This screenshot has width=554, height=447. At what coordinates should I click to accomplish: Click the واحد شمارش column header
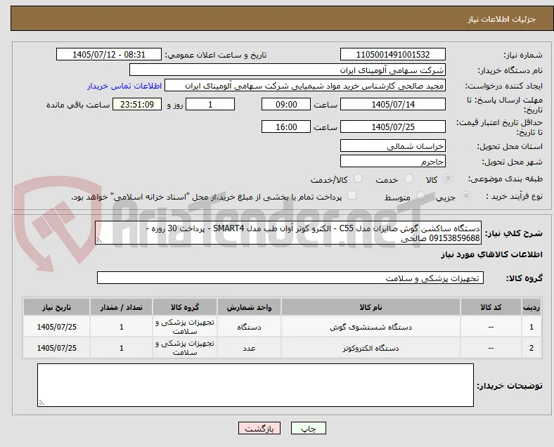(x=249, y=307)
